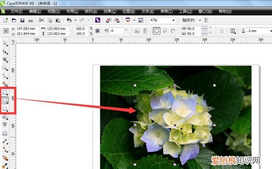The image size is (272, 169).
Task: Click the 贴齐(P) snap button
Action: (189, 20)
